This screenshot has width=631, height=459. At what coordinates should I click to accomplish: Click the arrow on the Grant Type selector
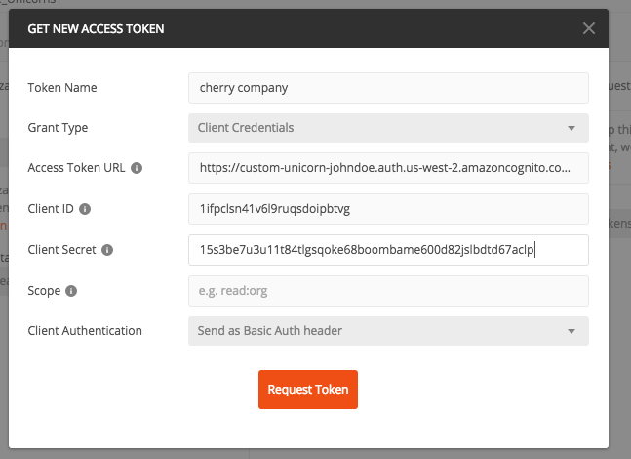point(572,128)
